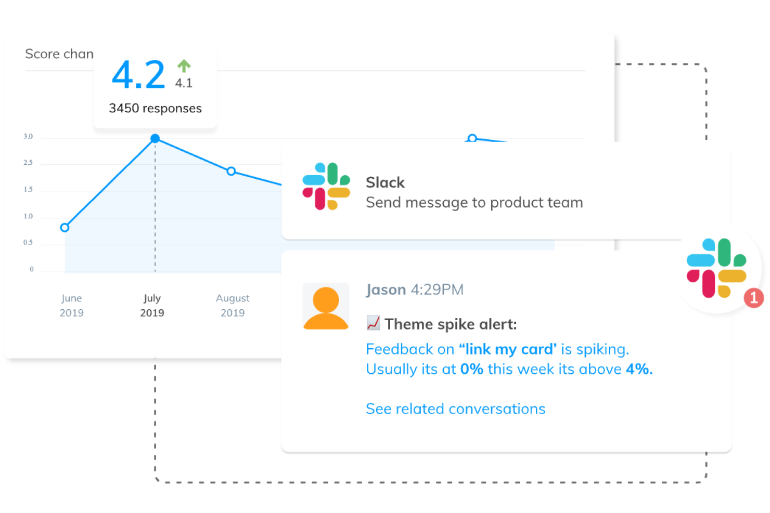770x513 pixels.
Task: Click the Score chart heading
Action: tap(59, 54)
